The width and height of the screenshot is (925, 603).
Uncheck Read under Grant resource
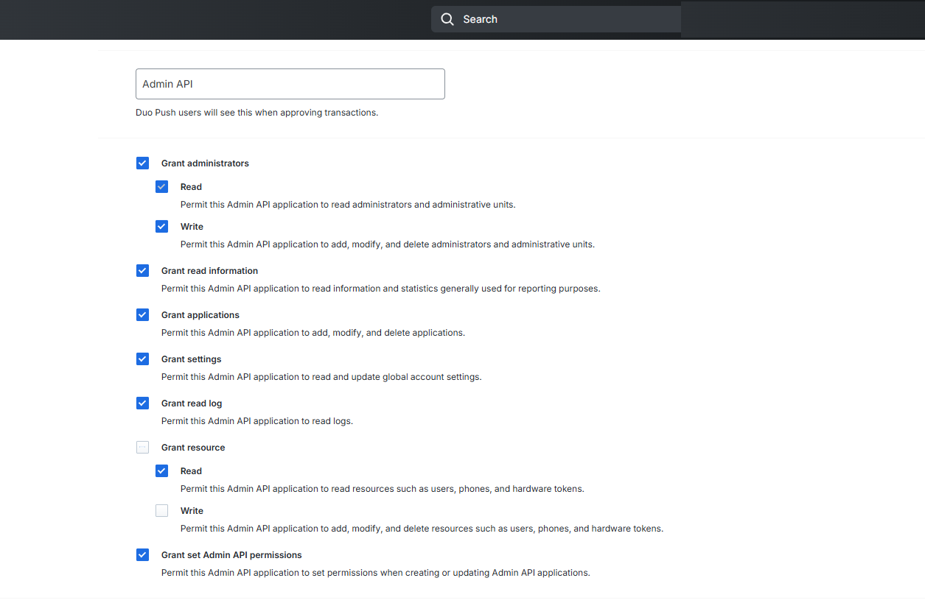162,471
